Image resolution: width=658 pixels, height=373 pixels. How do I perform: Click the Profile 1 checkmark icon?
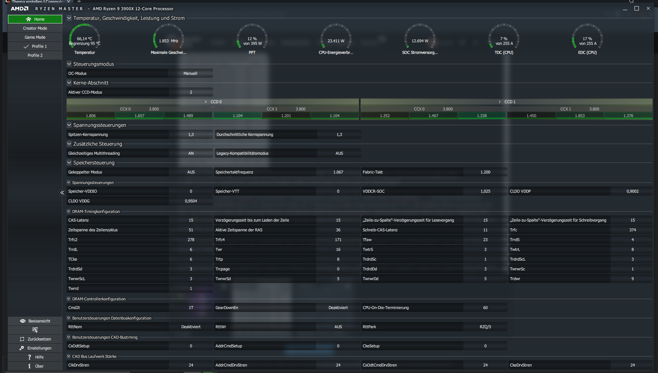coord(26,46)
